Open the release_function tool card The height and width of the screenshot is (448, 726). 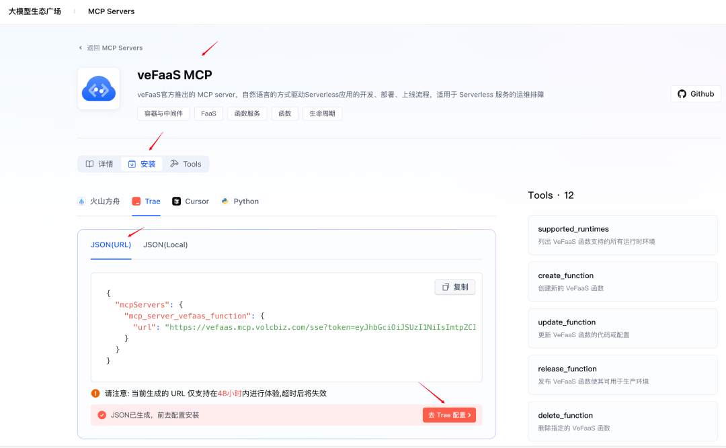622,375
